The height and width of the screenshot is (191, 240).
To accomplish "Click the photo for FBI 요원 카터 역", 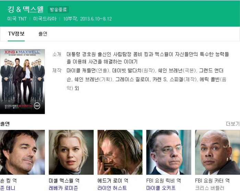I will click(217, 152).
